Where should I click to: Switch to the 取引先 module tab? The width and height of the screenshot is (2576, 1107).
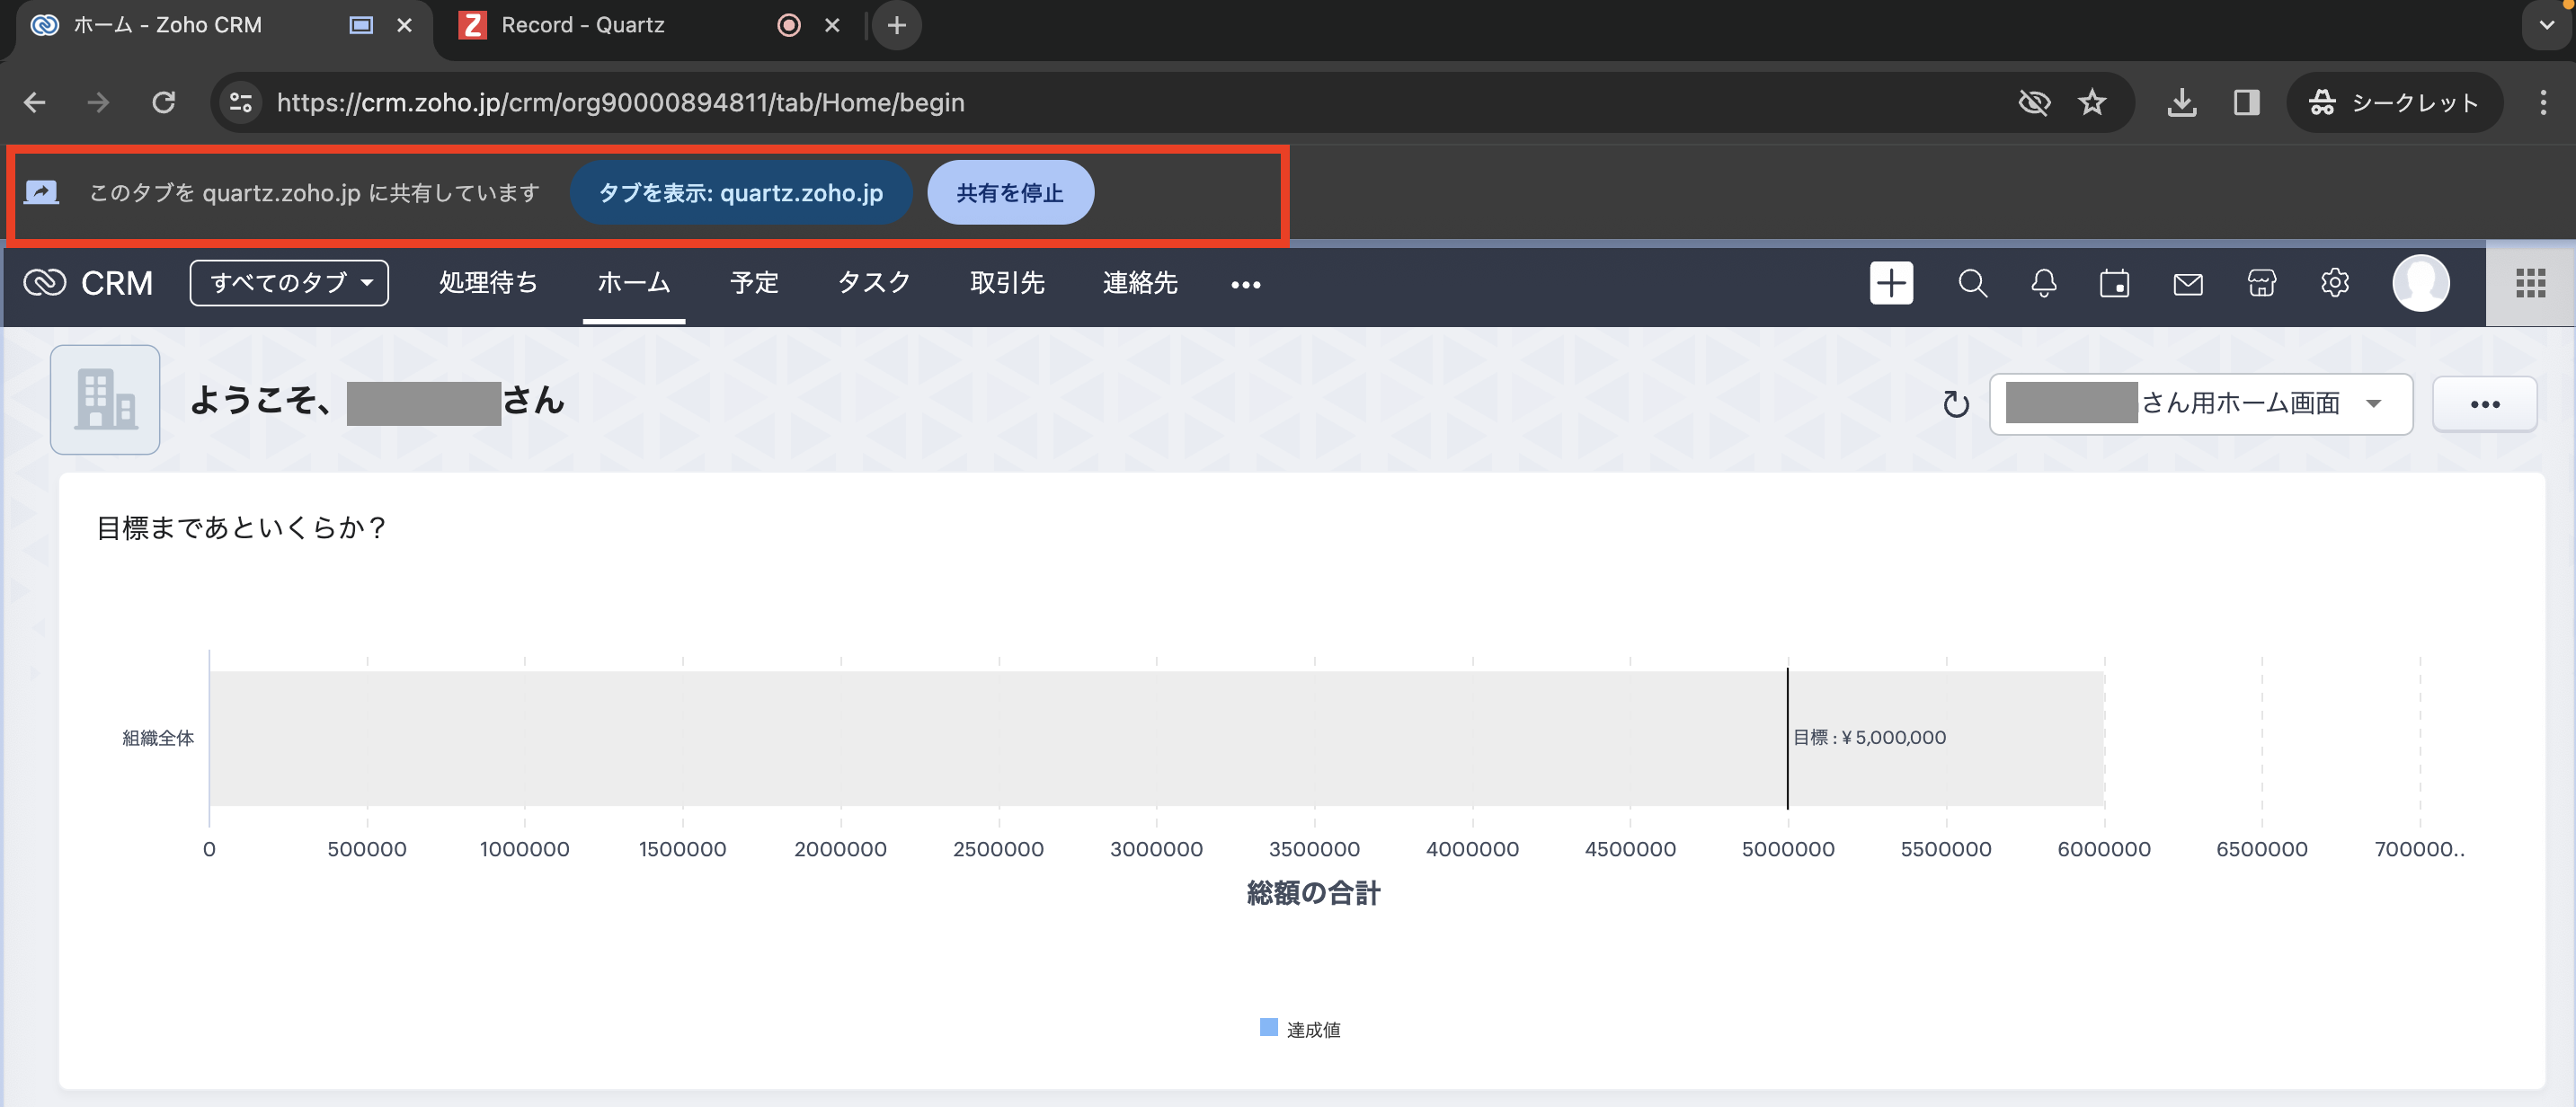point(1006,283)
